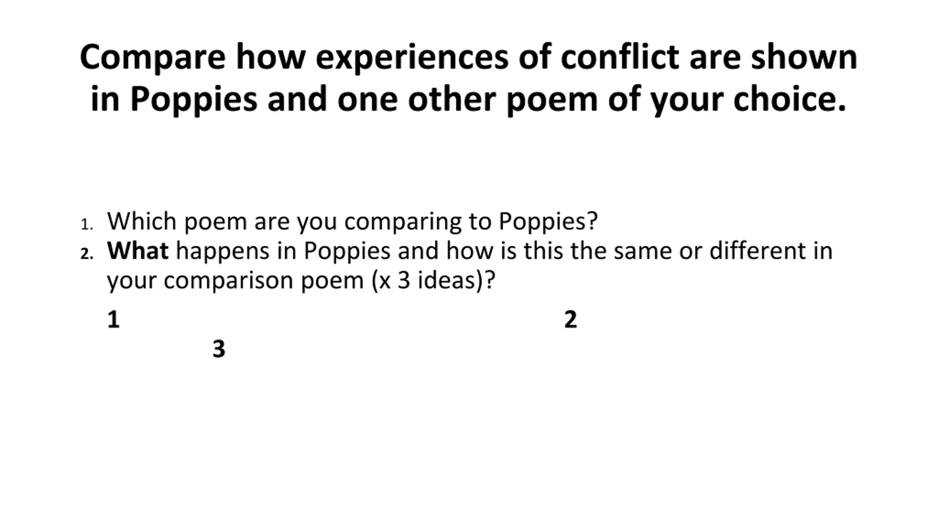Click the bold number 1 idea placeholder
The width and height of the screenshot is (938, 527).
point(113,319)
